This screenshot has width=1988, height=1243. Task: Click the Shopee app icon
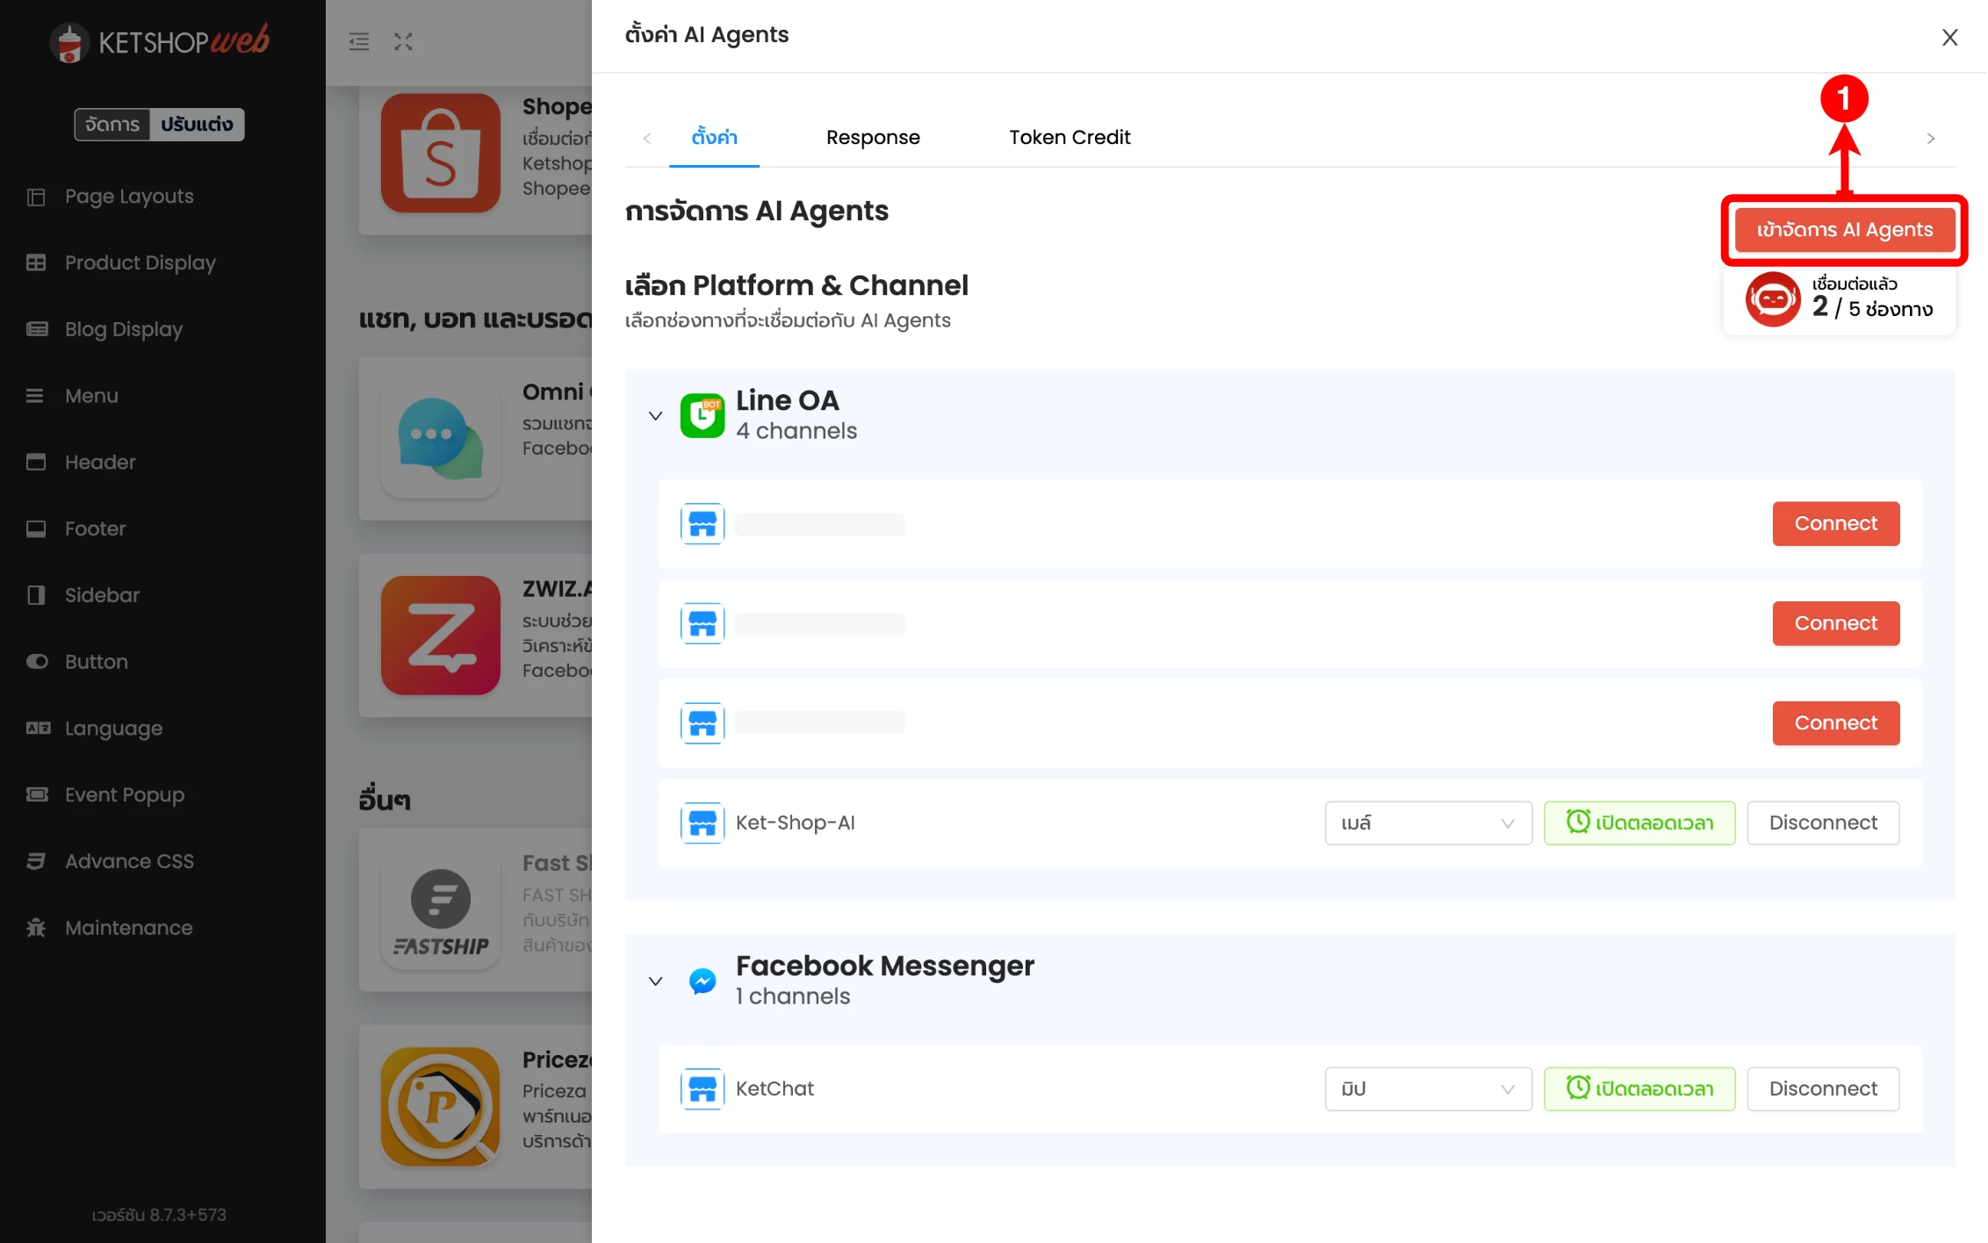440,154
